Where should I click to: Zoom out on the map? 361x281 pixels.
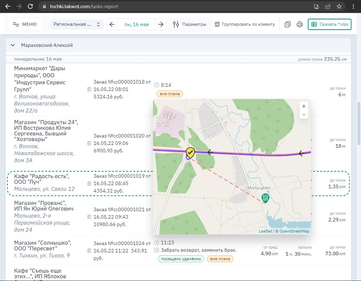[304, 115]
